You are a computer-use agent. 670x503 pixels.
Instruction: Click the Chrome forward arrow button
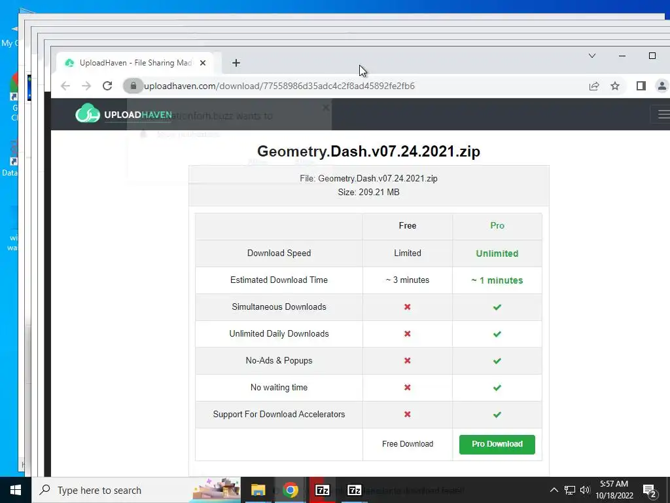86,86
